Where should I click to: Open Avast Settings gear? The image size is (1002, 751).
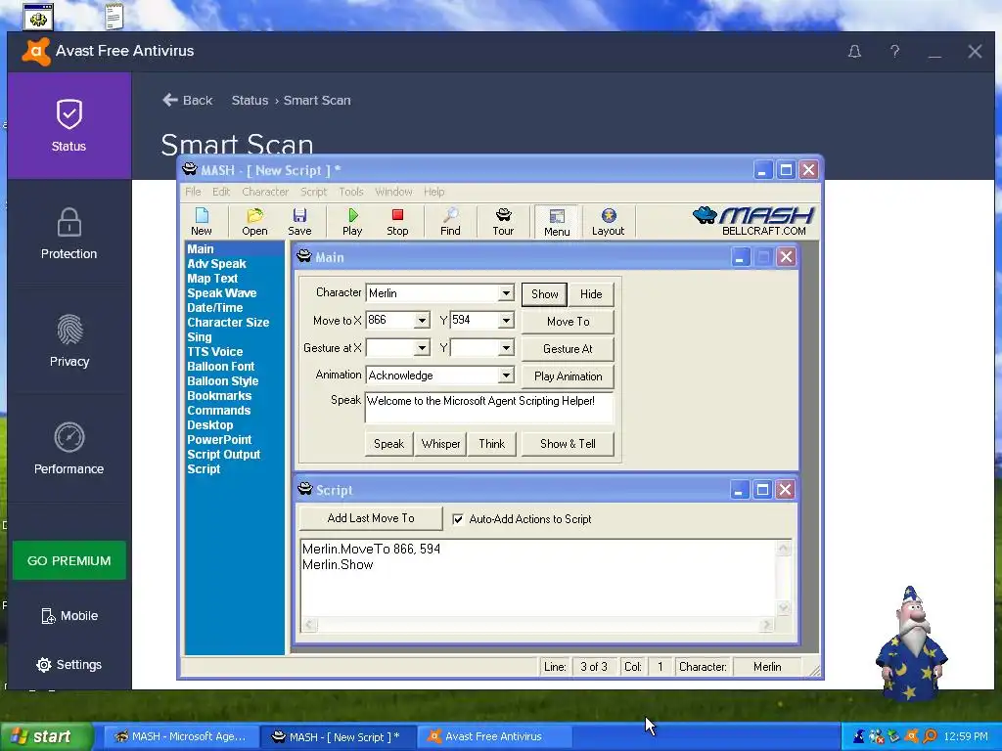(69, 665)
